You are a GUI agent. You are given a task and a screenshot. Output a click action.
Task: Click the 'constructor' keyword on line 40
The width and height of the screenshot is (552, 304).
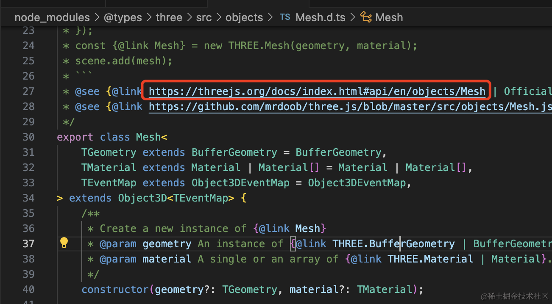point(115,290)
